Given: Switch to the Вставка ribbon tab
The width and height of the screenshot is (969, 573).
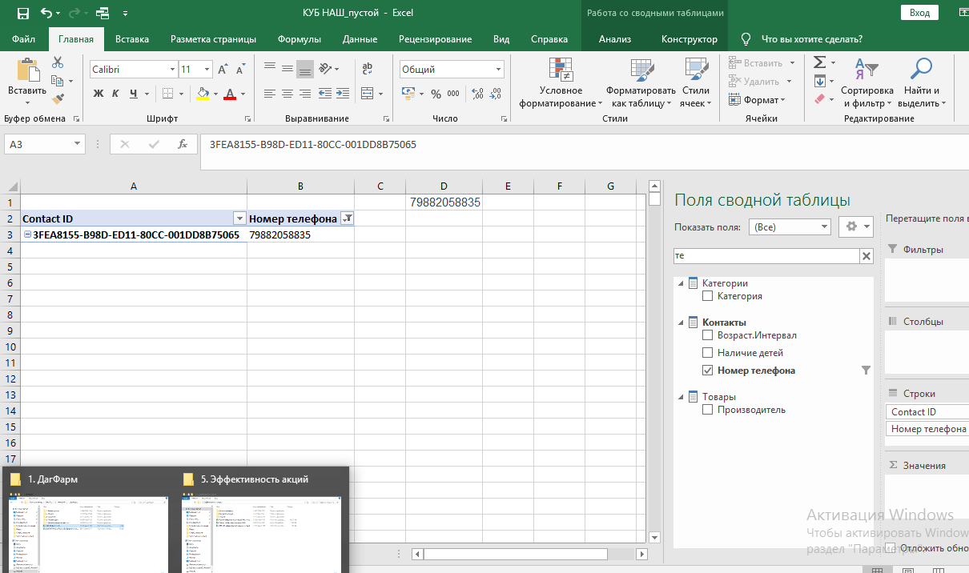Looking at the screenshot, I should [132, 39].
